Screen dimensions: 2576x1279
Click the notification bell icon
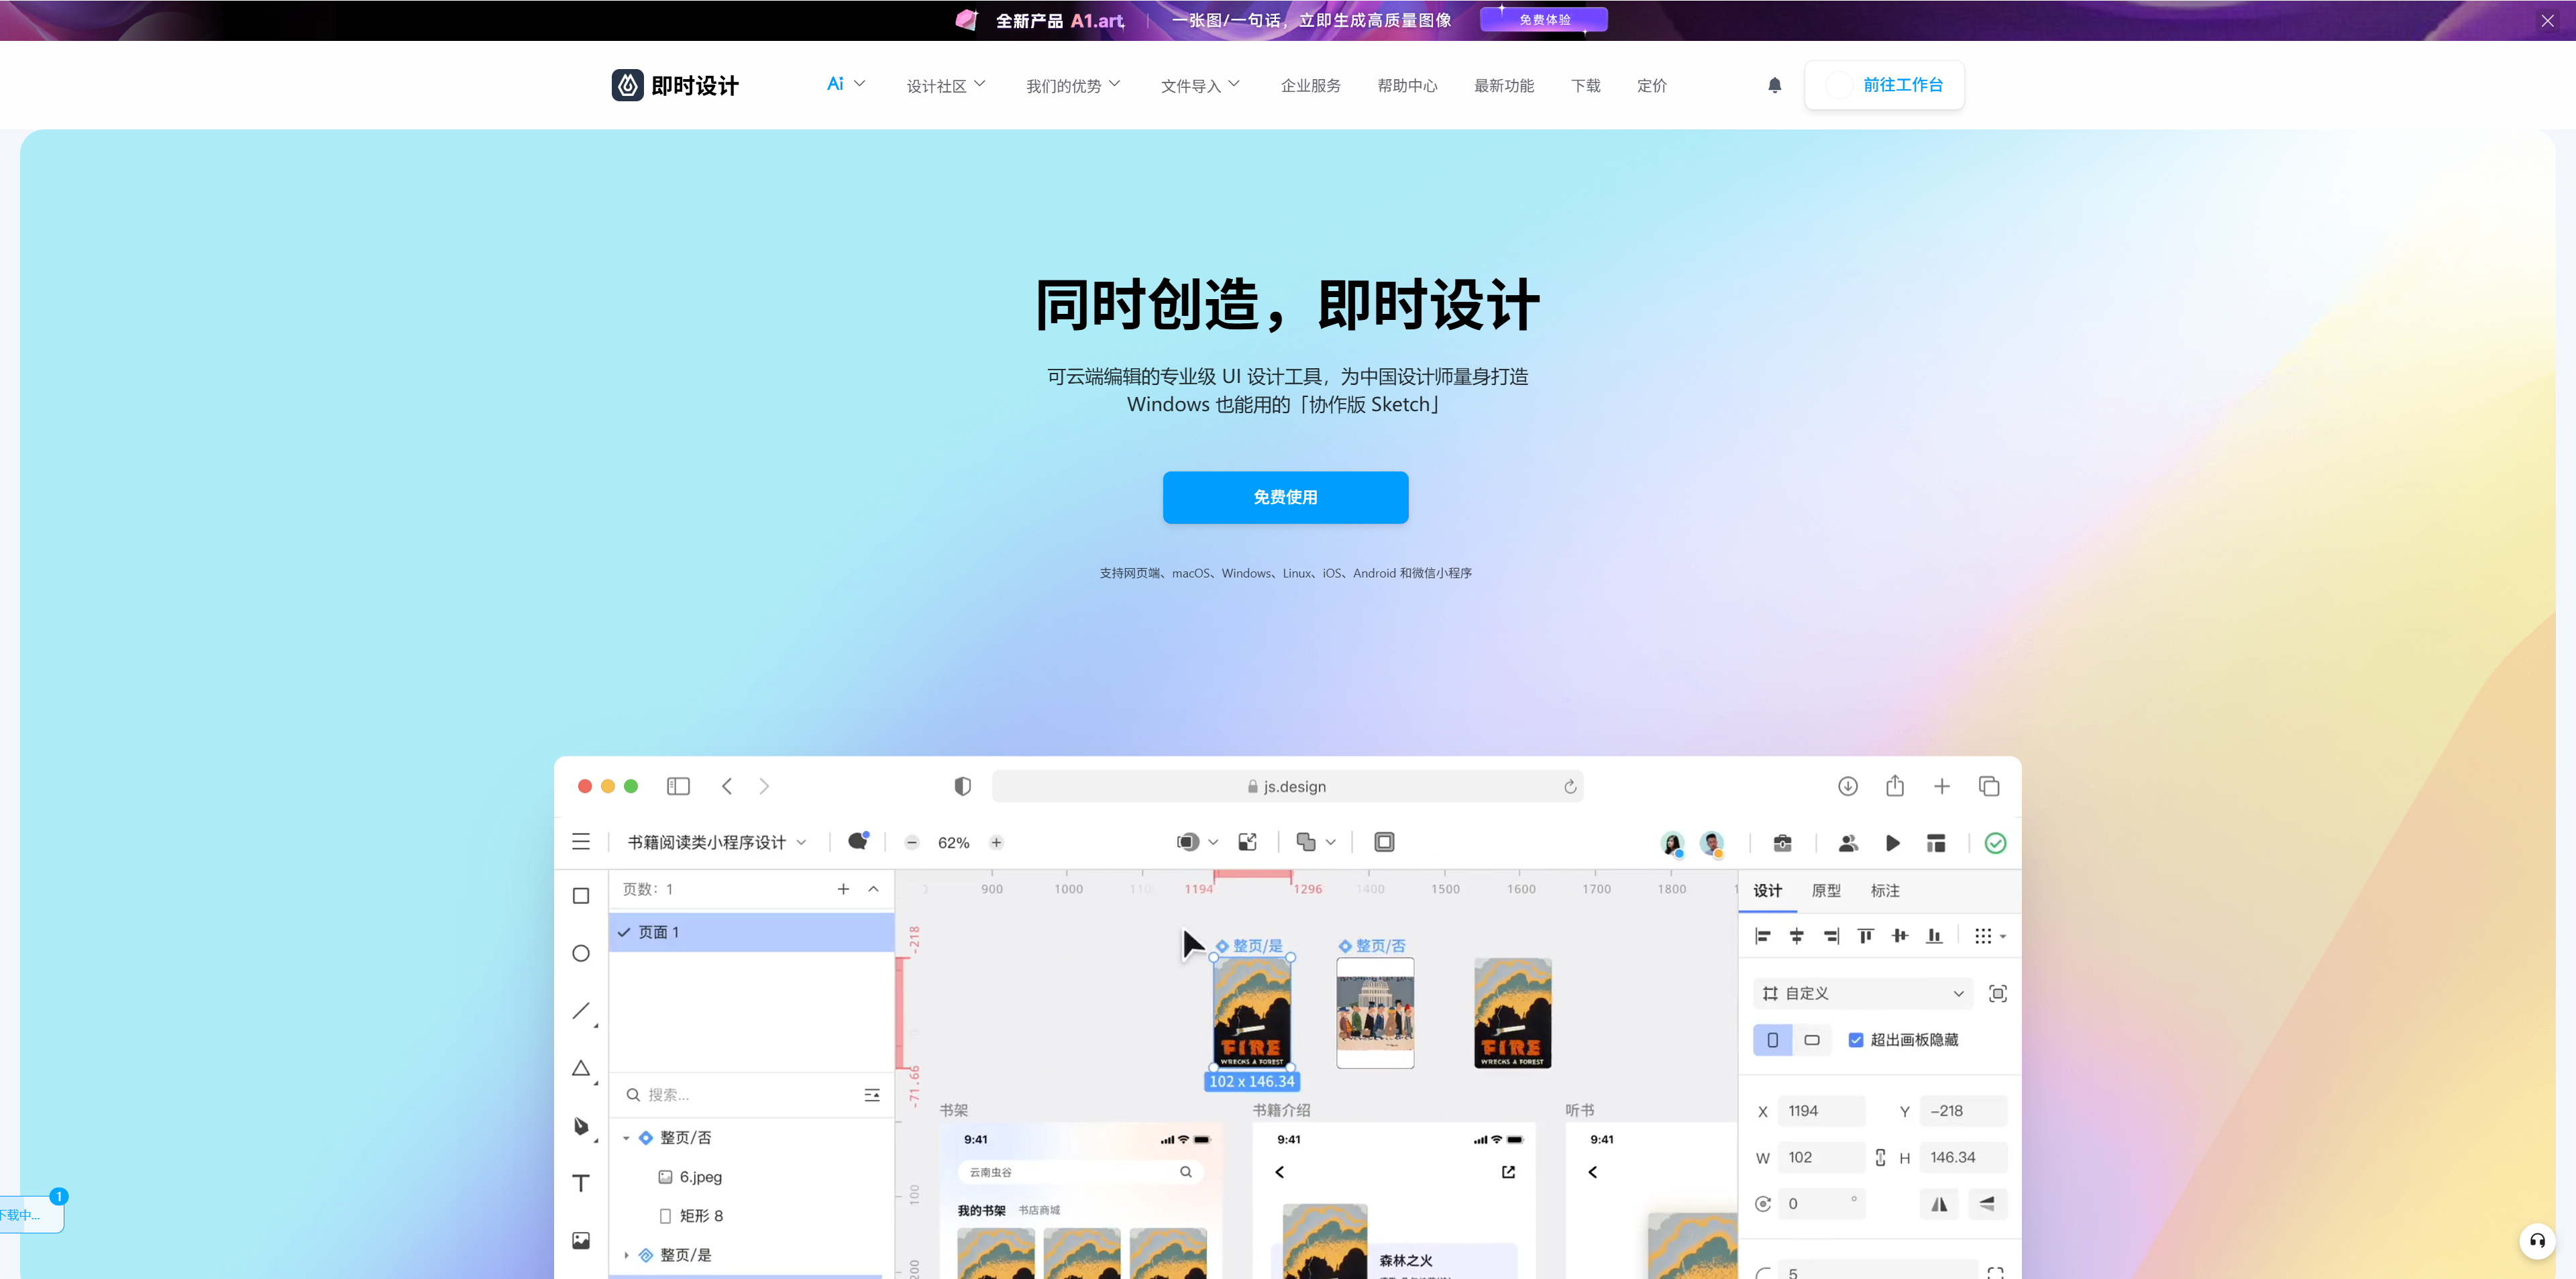pyautogui.click(x=1774, y=86)
